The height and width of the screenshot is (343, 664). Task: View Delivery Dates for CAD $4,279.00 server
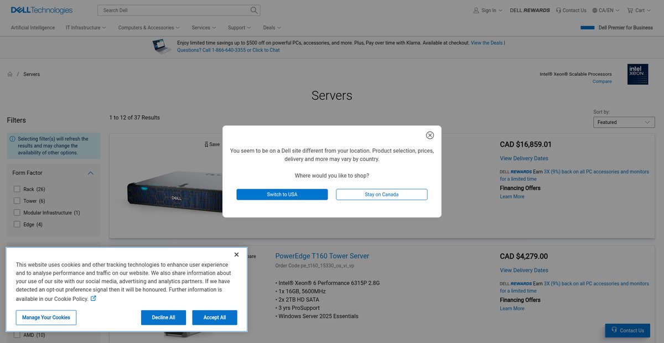(x=524, y=271)
